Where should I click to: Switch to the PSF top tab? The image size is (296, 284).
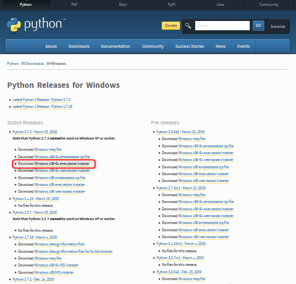pyautogui.click(x=74, y=4)
